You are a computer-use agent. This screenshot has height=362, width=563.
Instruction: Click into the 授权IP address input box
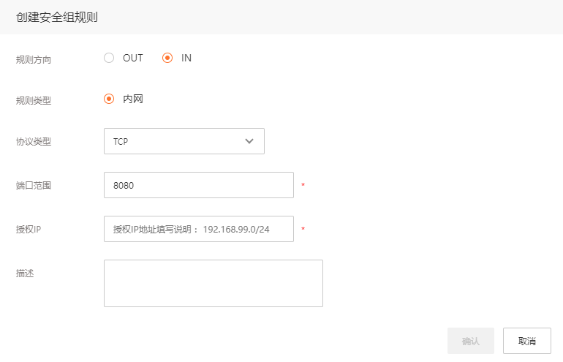[x=199, y=229]
